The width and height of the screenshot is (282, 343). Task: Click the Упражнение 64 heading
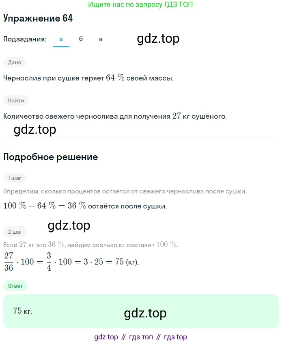coord(38,18)
